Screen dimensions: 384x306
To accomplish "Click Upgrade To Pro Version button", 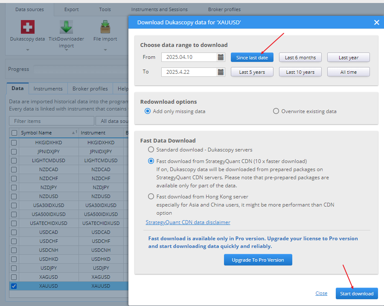I will coord(258,260).
